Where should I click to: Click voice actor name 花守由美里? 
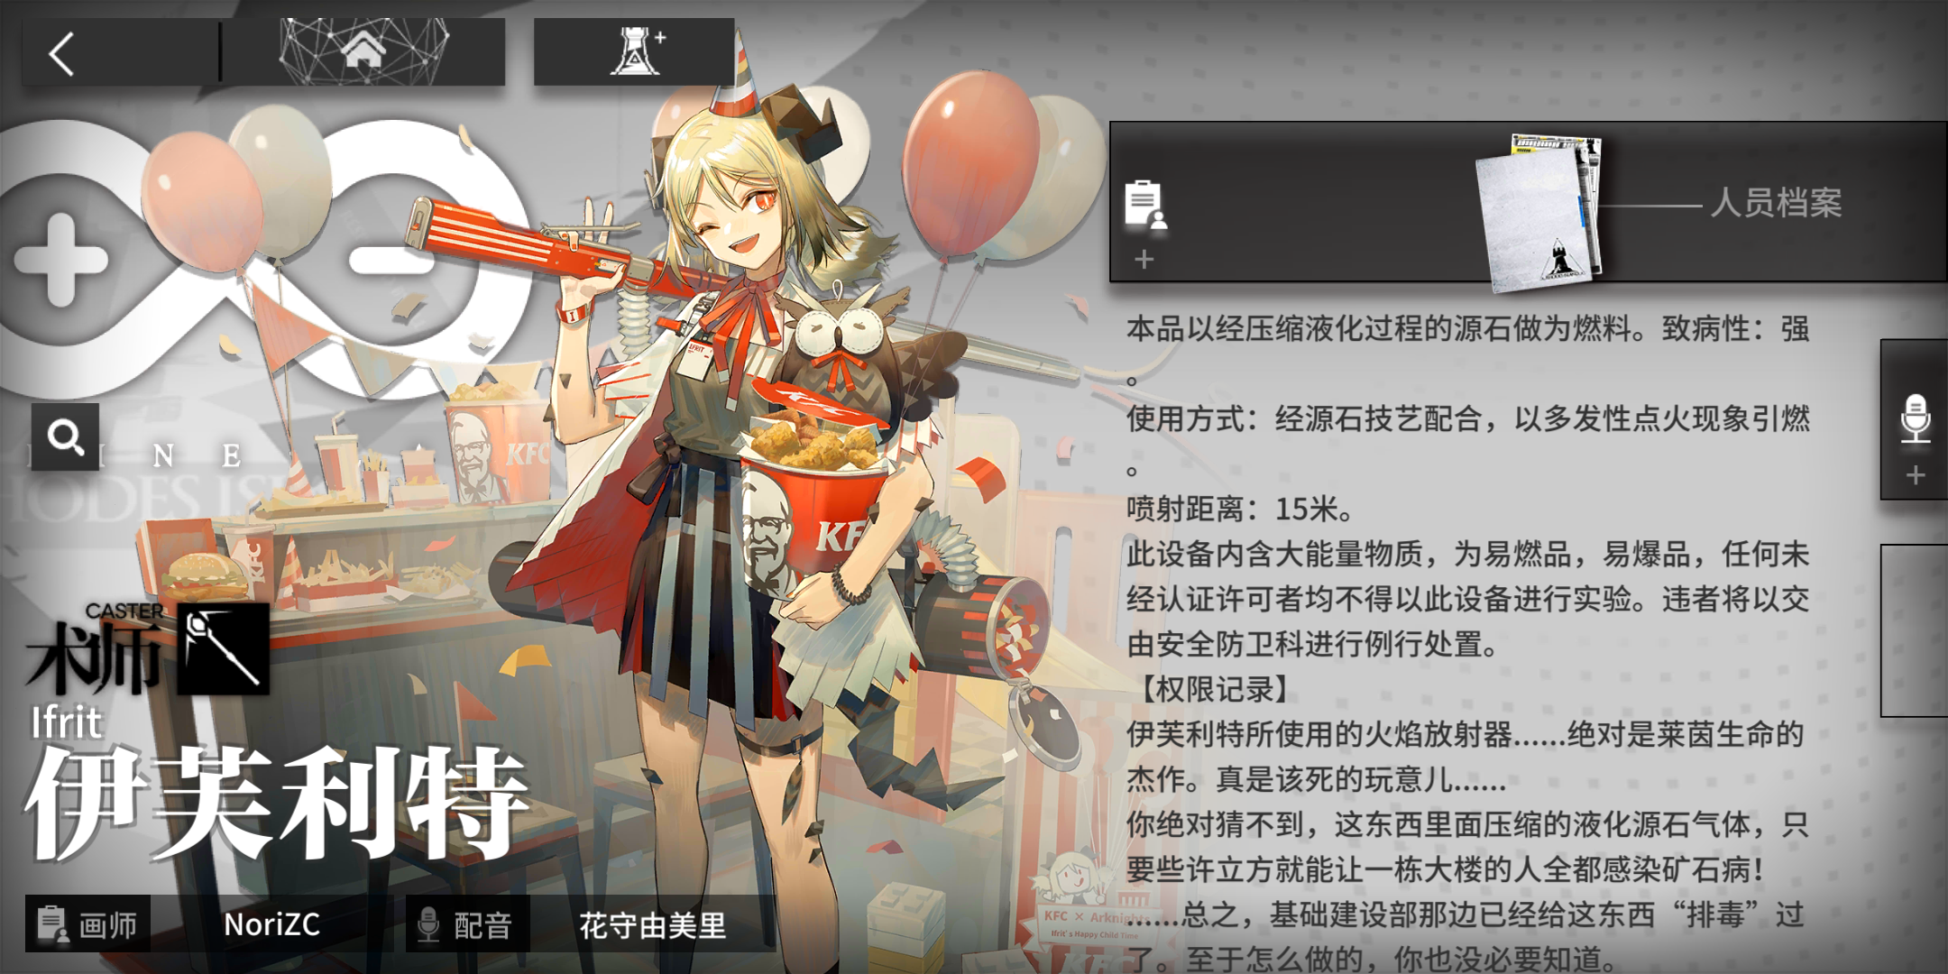(x=652, y=925)
